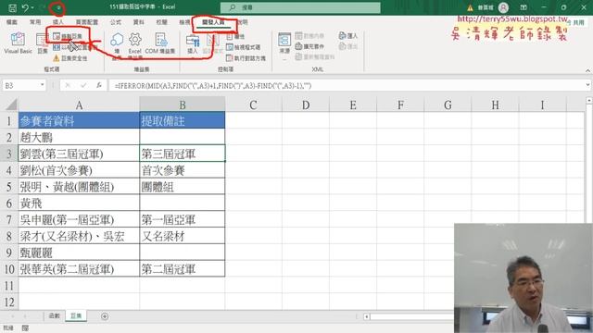
Task: Add a new sheet with plus icon
Action: pyautogui.click(x=105, y=316)
